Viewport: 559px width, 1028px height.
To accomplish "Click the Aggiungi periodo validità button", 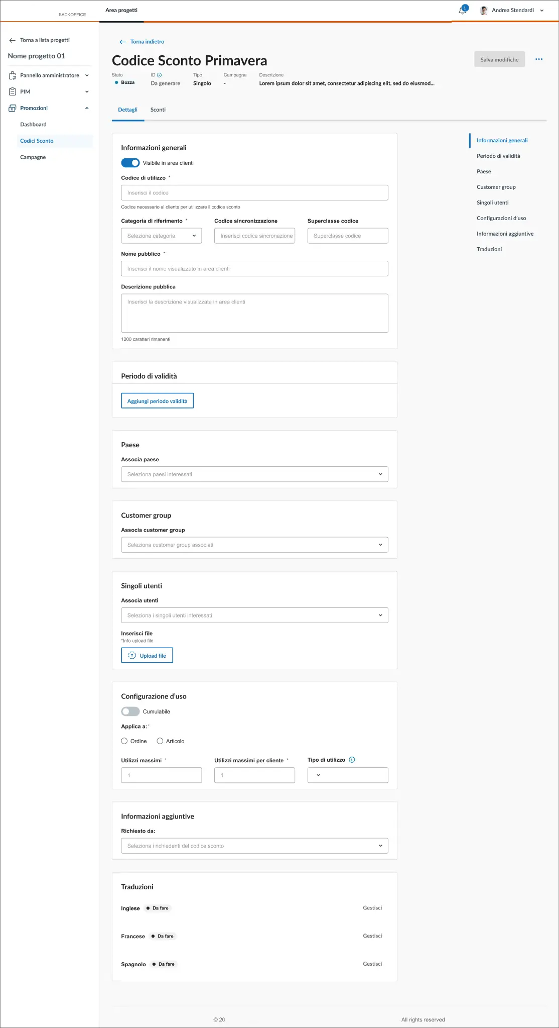I will 157,401.
